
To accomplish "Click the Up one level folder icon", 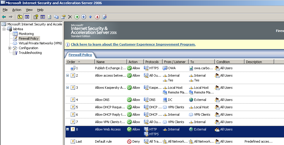I will 20,17.
